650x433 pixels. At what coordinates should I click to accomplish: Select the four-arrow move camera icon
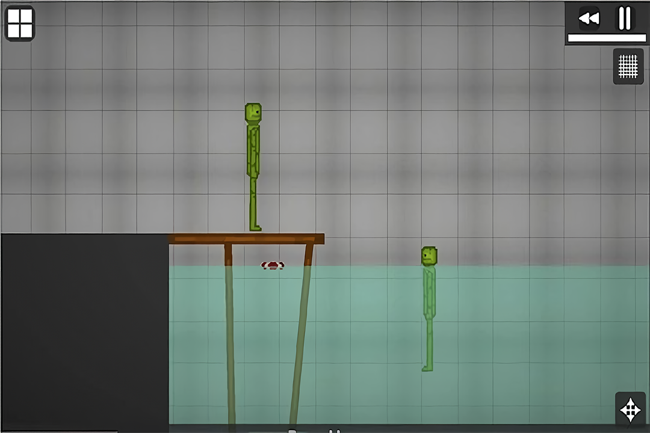pos(630,411)
